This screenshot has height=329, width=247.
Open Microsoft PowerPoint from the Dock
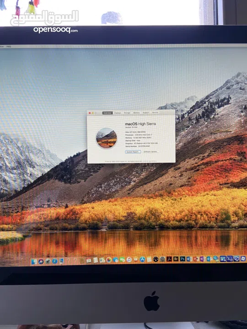click(x=196, y=259)
